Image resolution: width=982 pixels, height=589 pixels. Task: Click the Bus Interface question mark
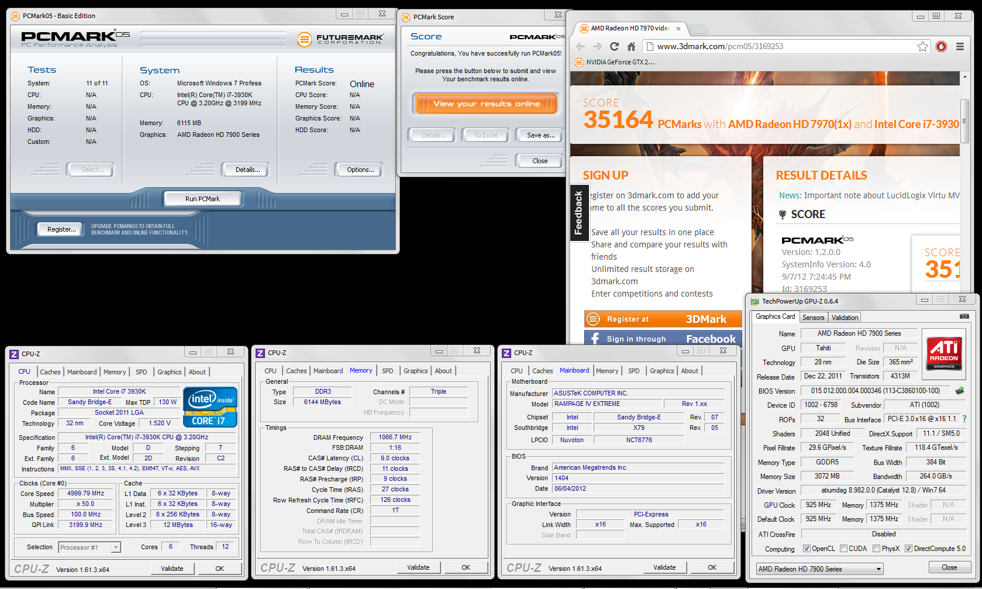(x=964, y=419)
